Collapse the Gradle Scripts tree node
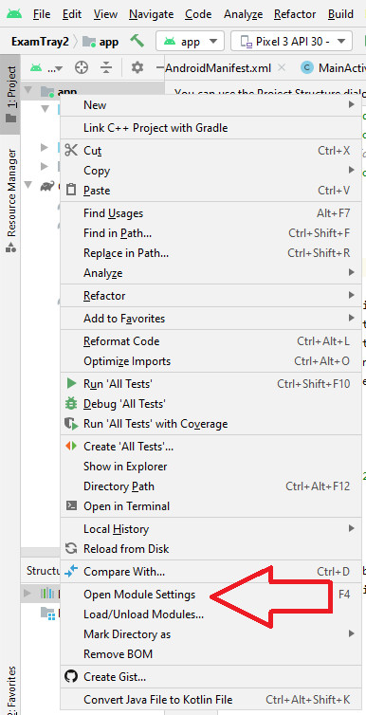The height and width of the screenshot is (715, 366). coord(28,185)
